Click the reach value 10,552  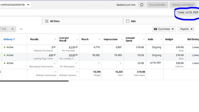[96, 55]
